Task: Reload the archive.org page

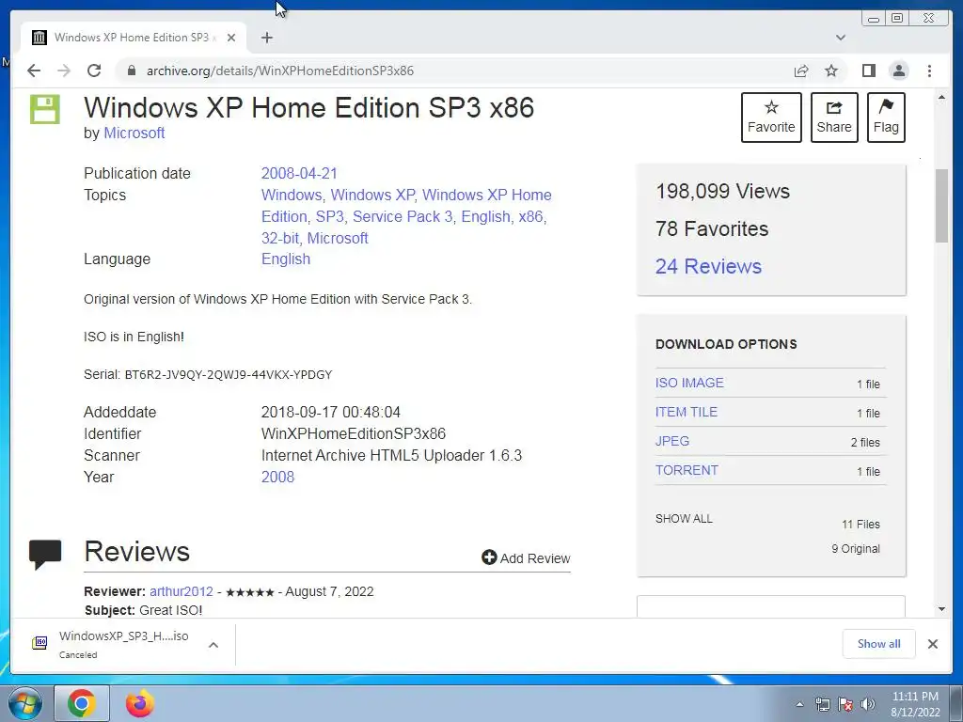Action: (94, 71)
